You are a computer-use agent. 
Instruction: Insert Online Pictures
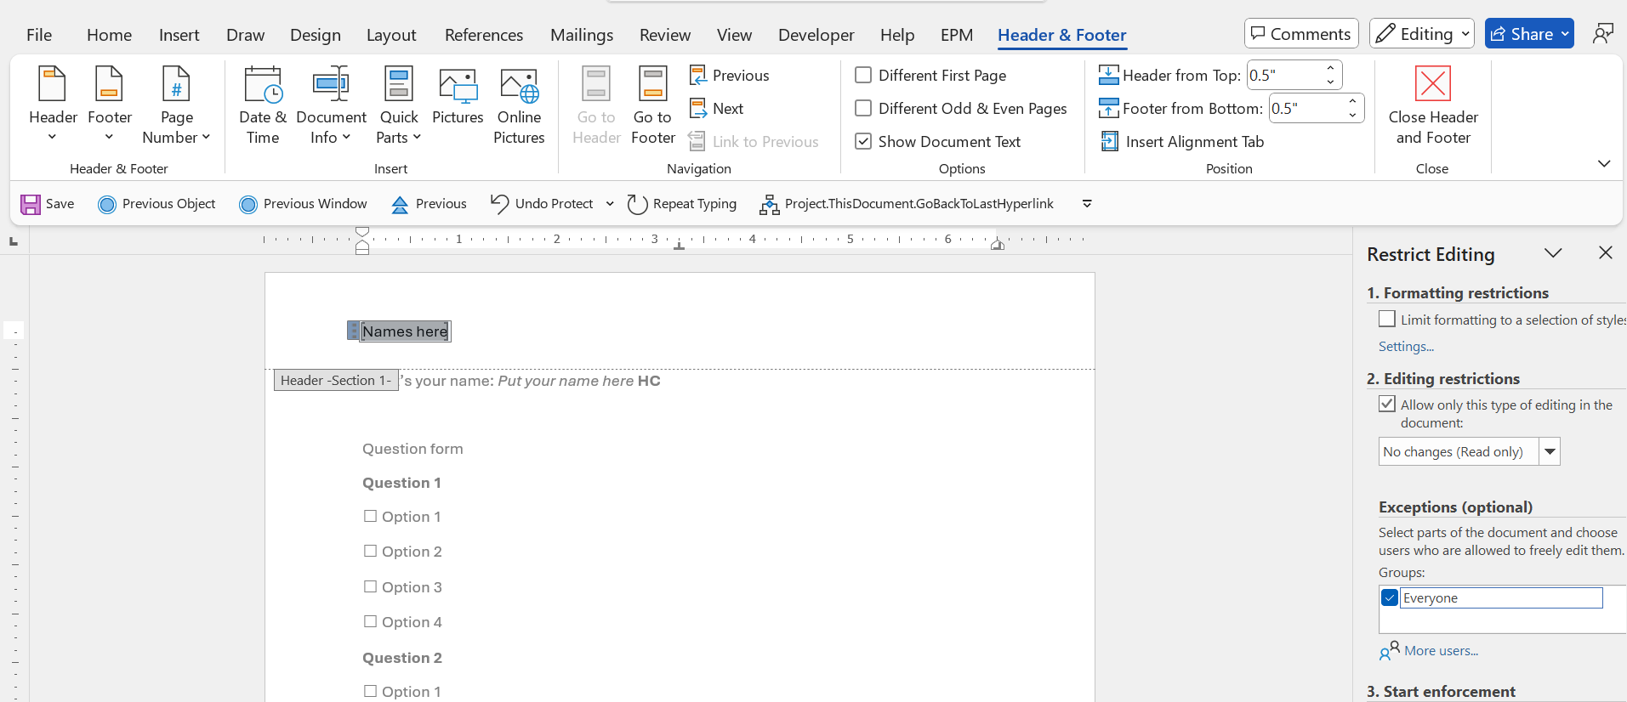coord(519,105)
